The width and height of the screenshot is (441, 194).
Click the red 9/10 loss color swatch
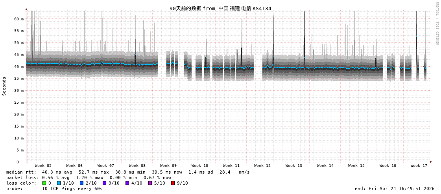point(173,183)
